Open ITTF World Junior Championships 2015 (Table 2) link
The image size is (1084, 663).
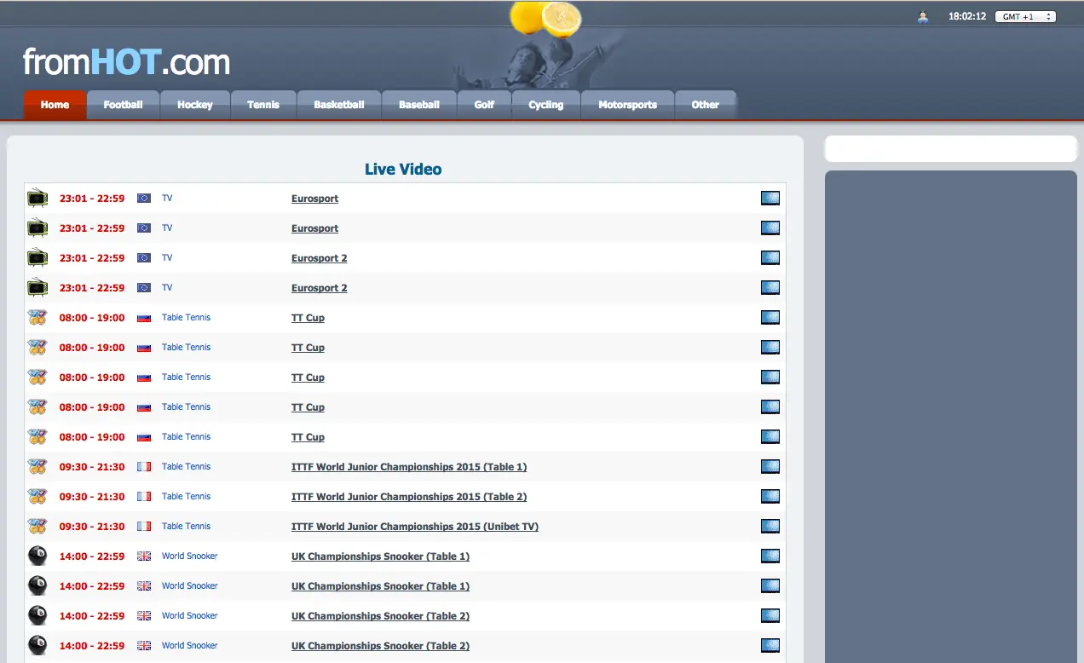point(409,497)
